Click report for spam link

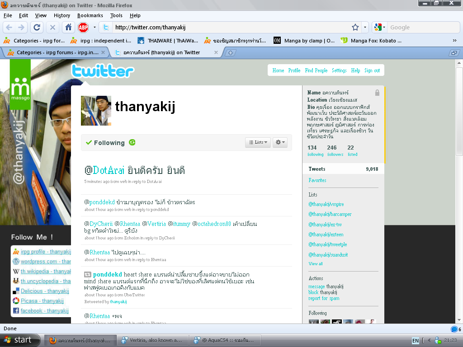[324, 298]
